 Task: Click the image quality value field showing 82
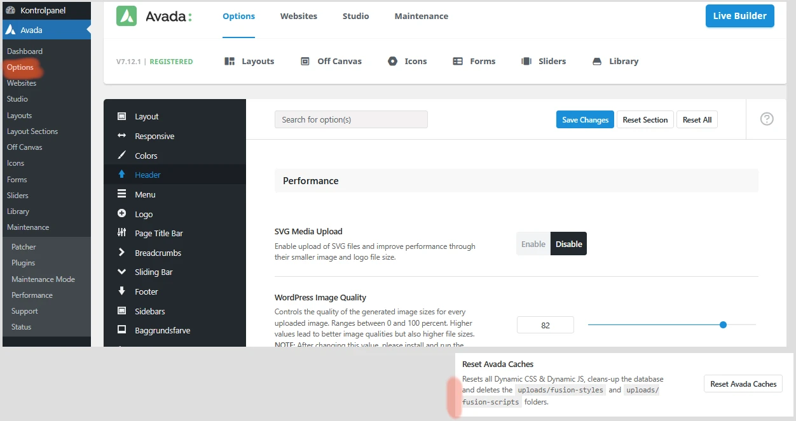coord(546,324)
